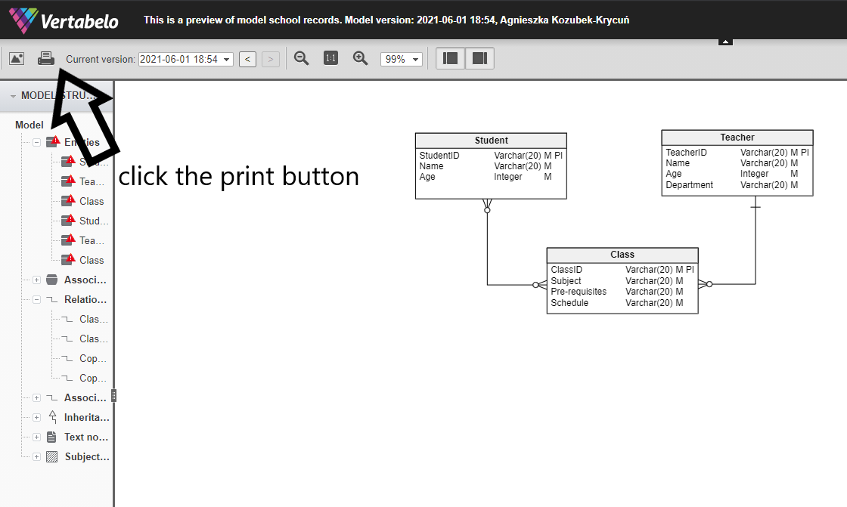Screen dimensions: 847x507
Task: Click the Schedule attribute in Class
Action: click(569, 303)
